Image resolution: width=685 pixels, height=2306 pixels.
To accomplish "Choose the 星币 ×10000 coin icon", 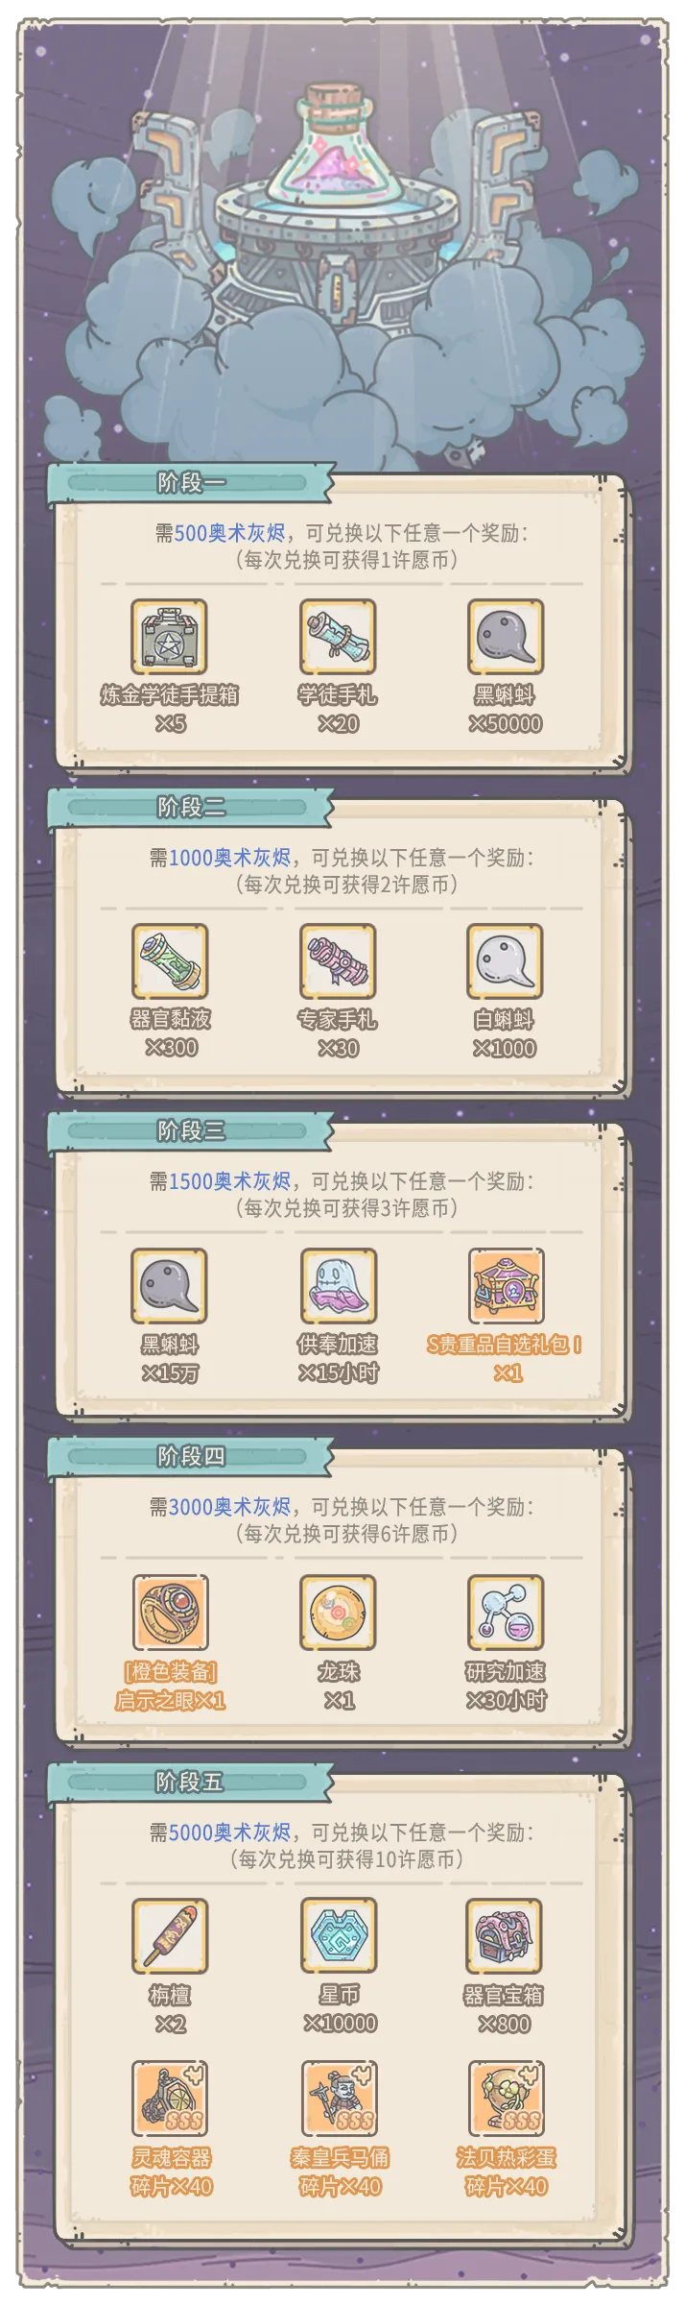I will (338, 1935).
